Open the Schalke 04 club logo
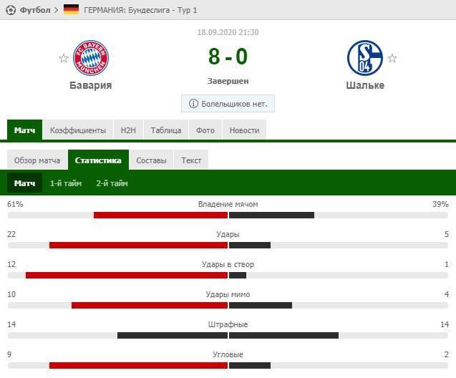The width and height of the screenshot is (456, 378). tap(365, 58)
